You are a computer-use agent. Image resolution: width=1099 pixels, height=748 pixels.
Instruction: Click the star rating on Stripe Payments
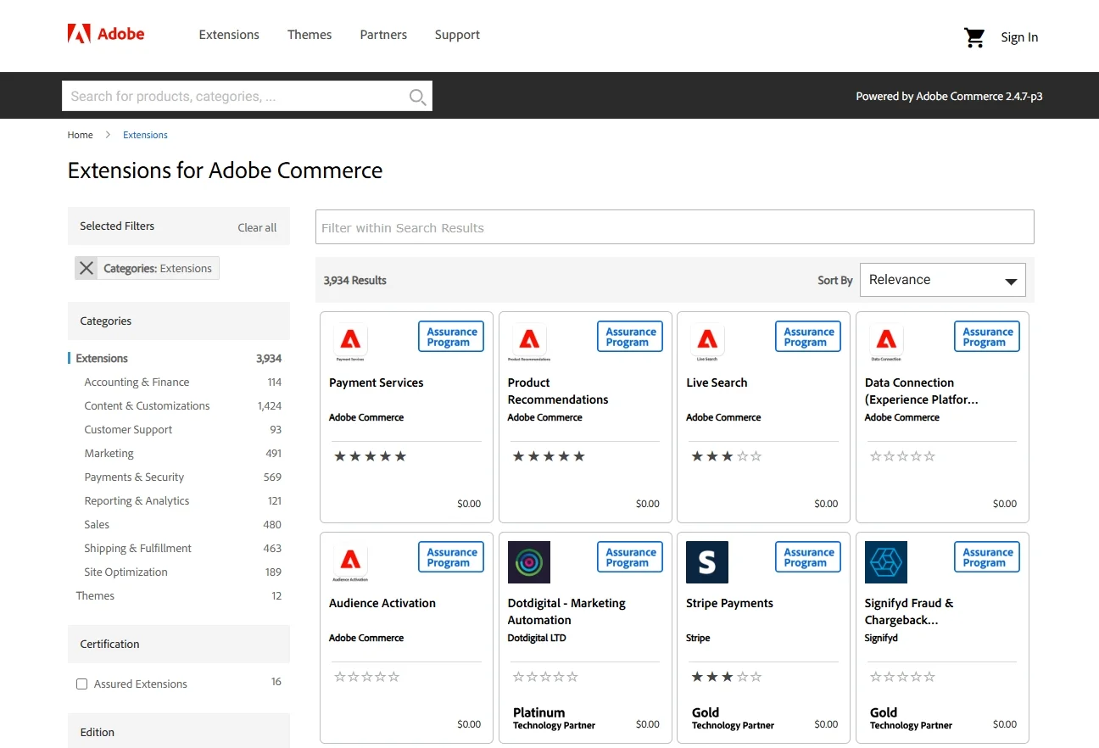tap(727, 677)
